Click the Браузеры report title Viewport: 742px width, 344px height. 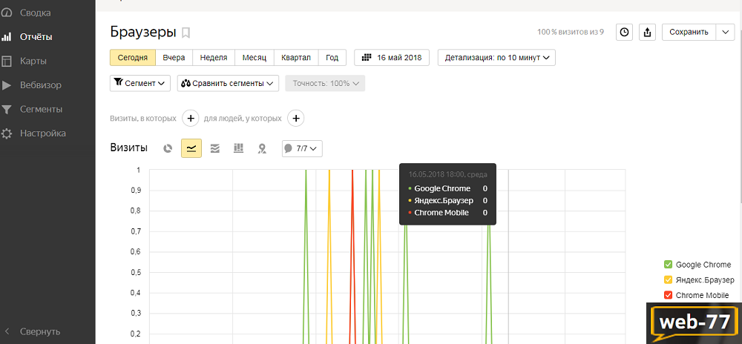(143, 32)
